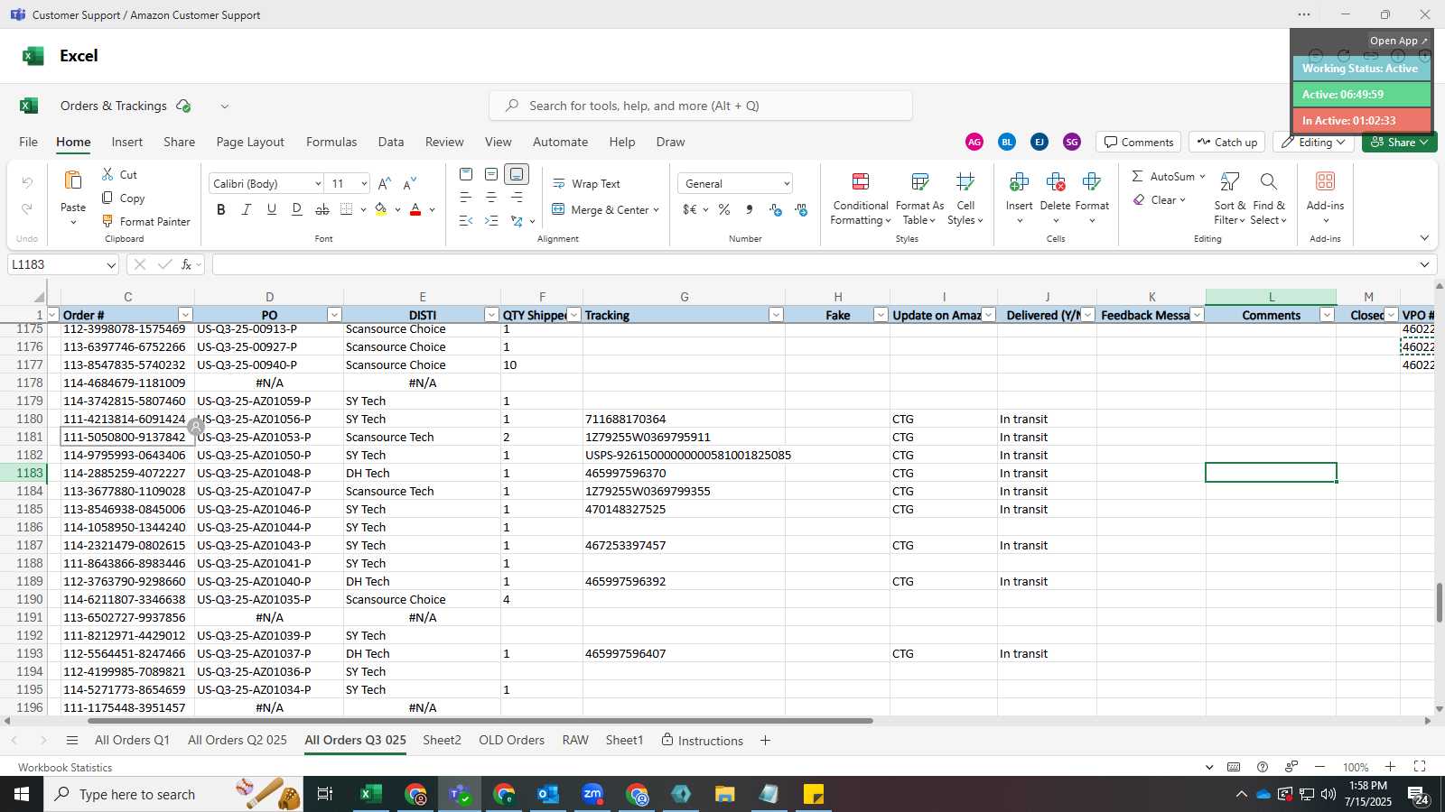The width and height of the screenshot is (1445, 812).
Task: Click the Delete cells icon
Action: [x=1055, y=182]
